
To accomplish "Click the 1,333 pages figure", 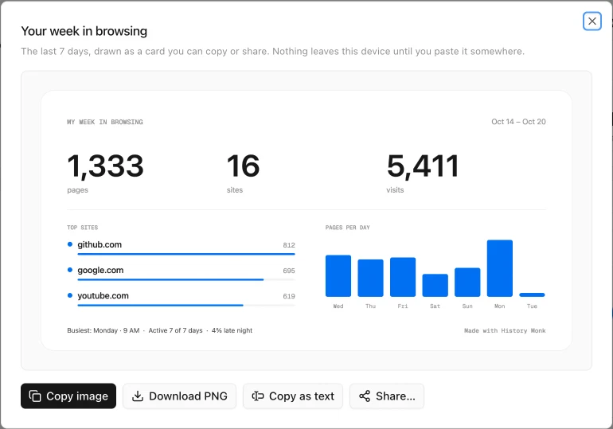I will (106, 166).
